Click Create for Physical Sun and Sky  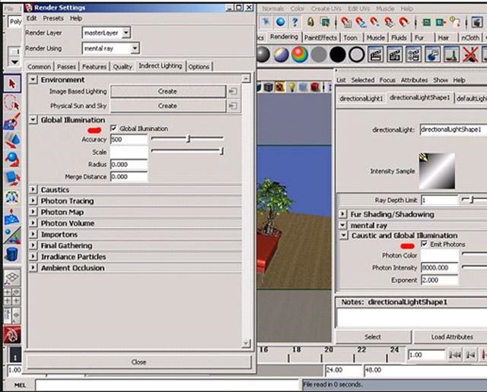coord(167,106)
